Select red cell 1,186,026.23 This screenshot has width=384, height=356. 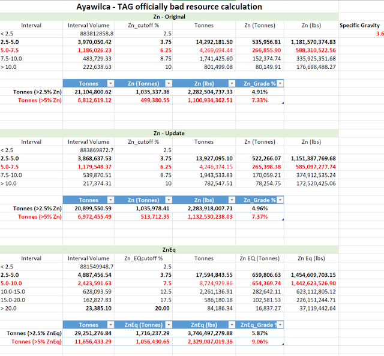[88, 50]
